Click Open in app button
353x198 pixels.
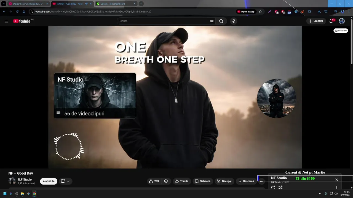coord(246,12)
